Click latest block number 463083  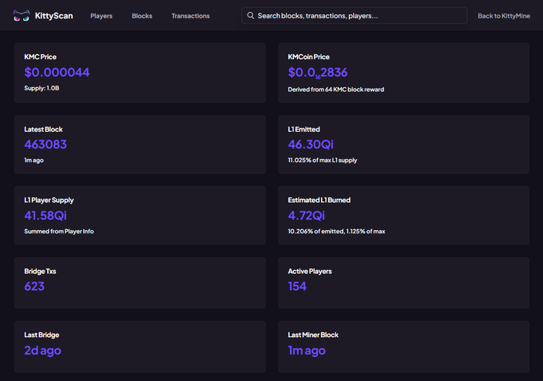pyautogui.click(x=46, y=145)
